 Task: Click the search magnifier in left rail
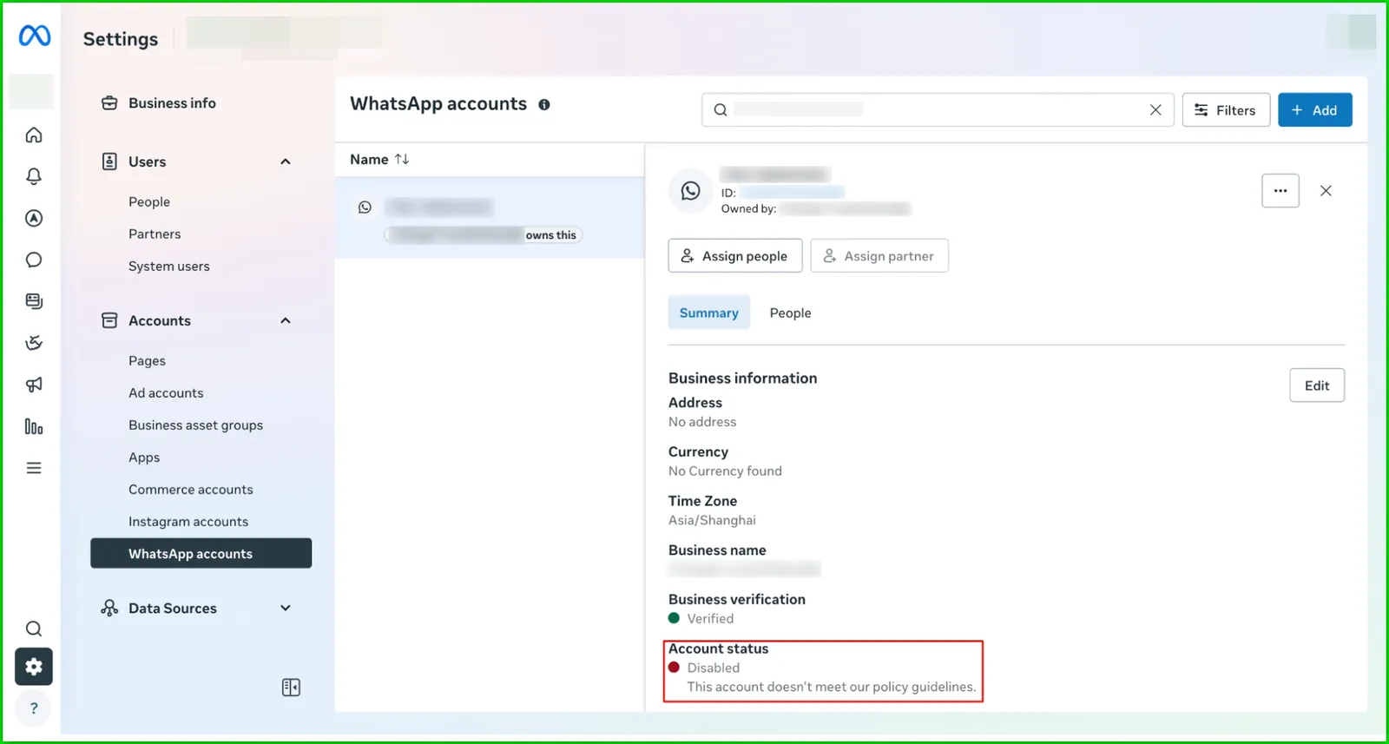coord(34,629)
